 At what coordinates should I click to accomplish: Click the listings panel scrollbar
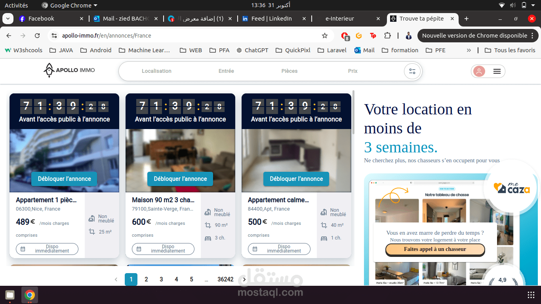click(353, 113)
